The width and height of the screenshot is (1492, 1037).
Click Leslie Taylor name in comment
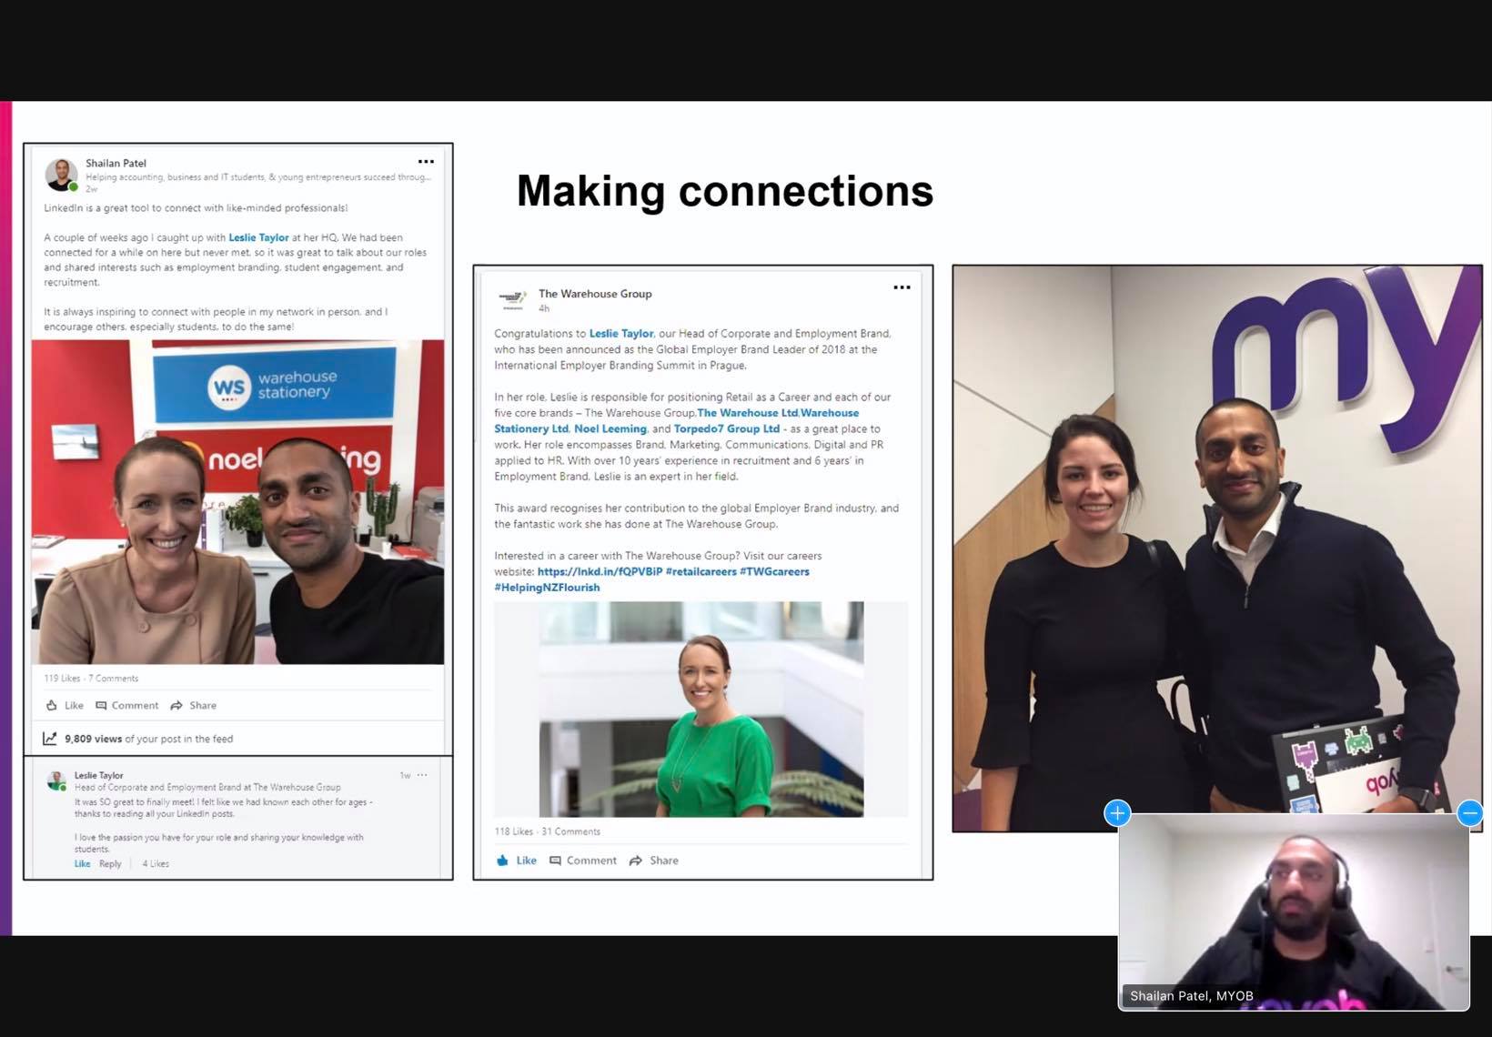tap(98, 775)
